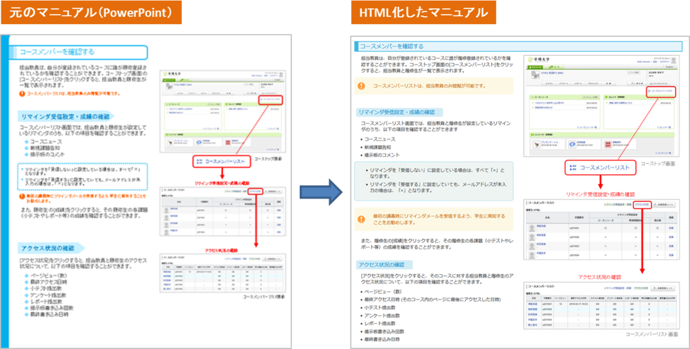Click the red アクセス状況の確認 caption above HTML access table
This screenshot has height=349, width=690.
tap(600, 277)
